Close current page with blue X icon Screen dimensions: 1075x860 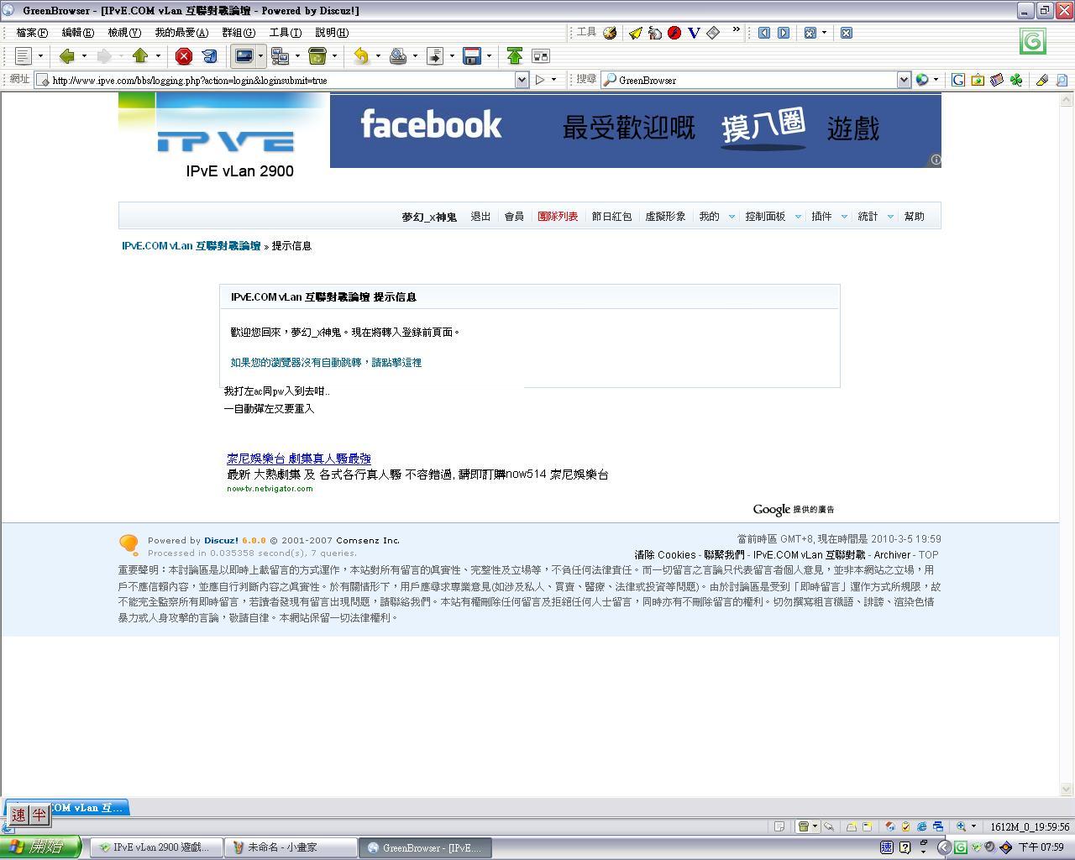point(847,33)
